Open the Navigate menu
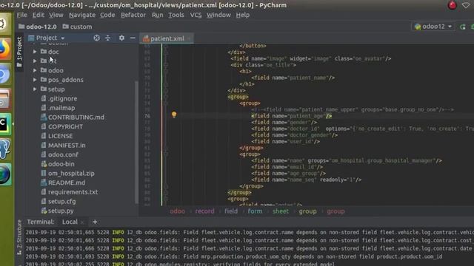Screen dimensions: 474x266 click(82, 15)
